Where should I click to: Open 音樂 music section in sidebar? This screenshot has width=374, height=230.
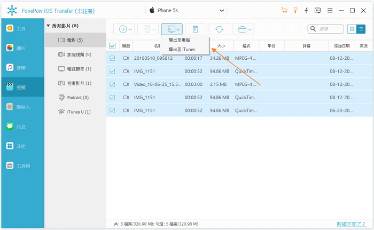click(22, 67)
